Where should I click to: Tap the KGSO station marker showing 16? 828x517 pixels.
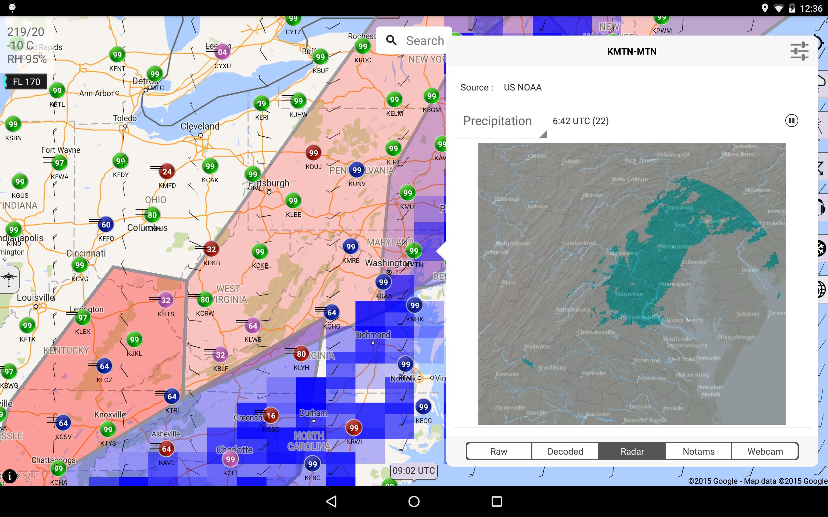[x=271, y=416]
